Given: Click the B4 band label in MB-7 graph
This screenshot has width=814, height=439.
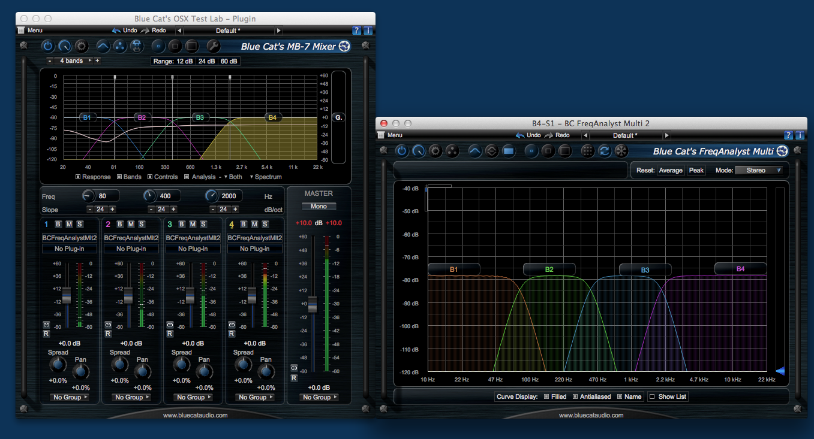Looking at the screenshot, I should [x=272, y=117].
